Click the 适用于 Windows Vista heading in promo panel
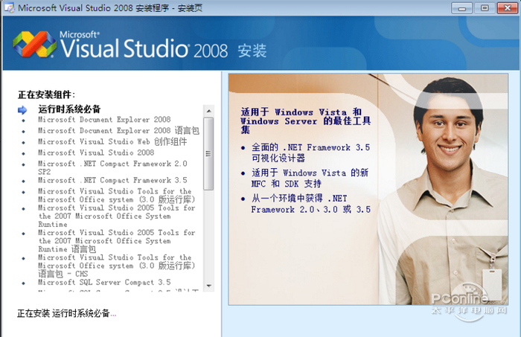521x337 pixels. click(x=305, y=121)
